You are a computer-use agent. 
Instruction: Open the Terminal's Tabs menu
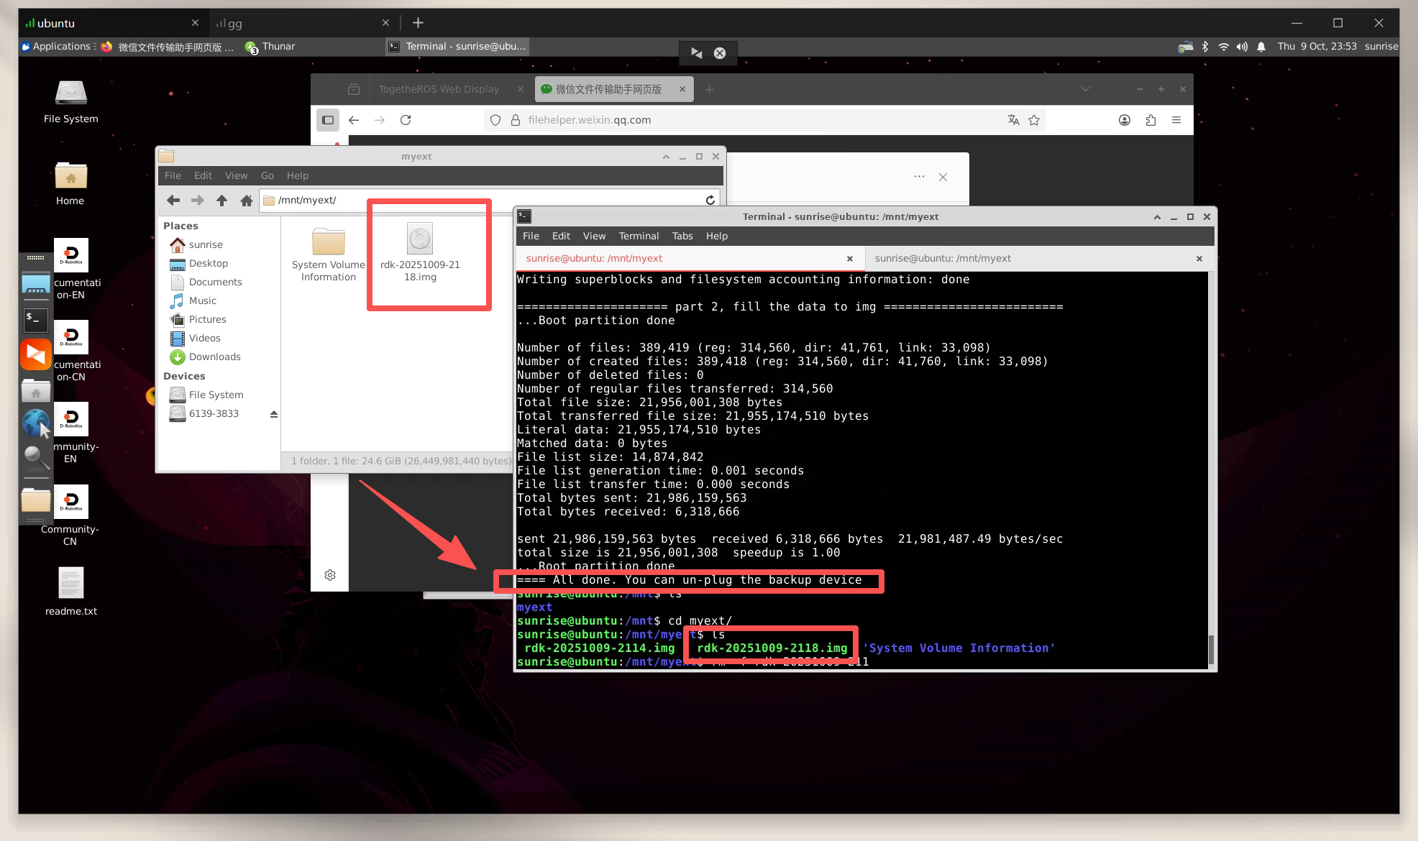pos(682,236)
